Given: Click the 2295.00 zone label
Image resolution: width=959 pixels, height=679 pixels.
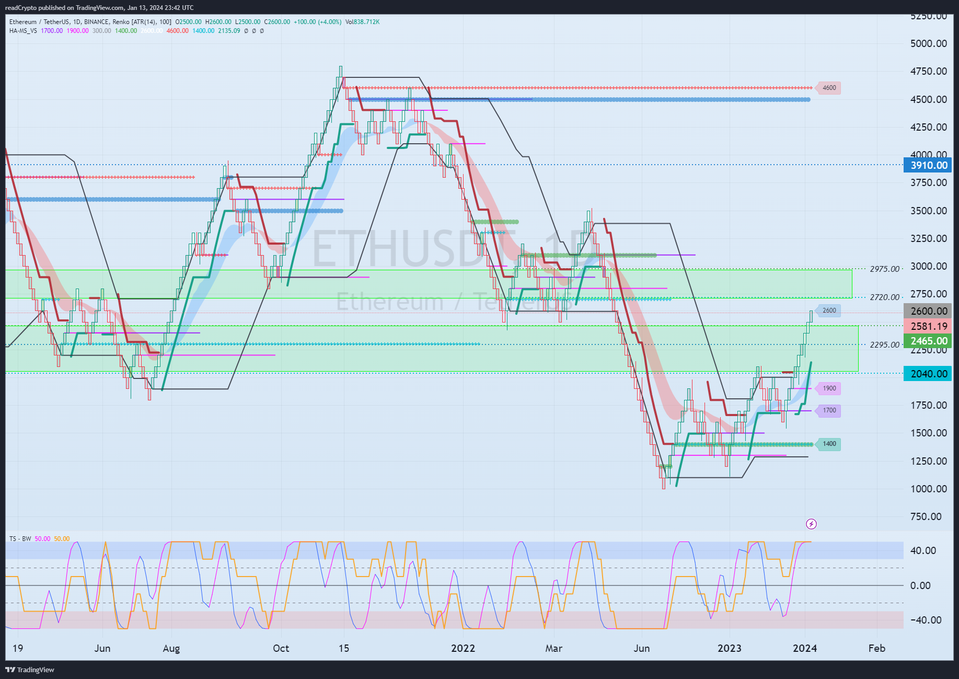Looking at the screenshot, I should (884, 345).
